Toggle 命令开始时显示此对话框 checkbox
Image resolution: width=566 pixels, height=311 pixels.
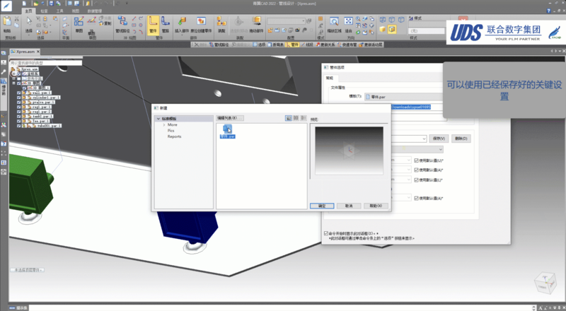[x=325, y=233]
